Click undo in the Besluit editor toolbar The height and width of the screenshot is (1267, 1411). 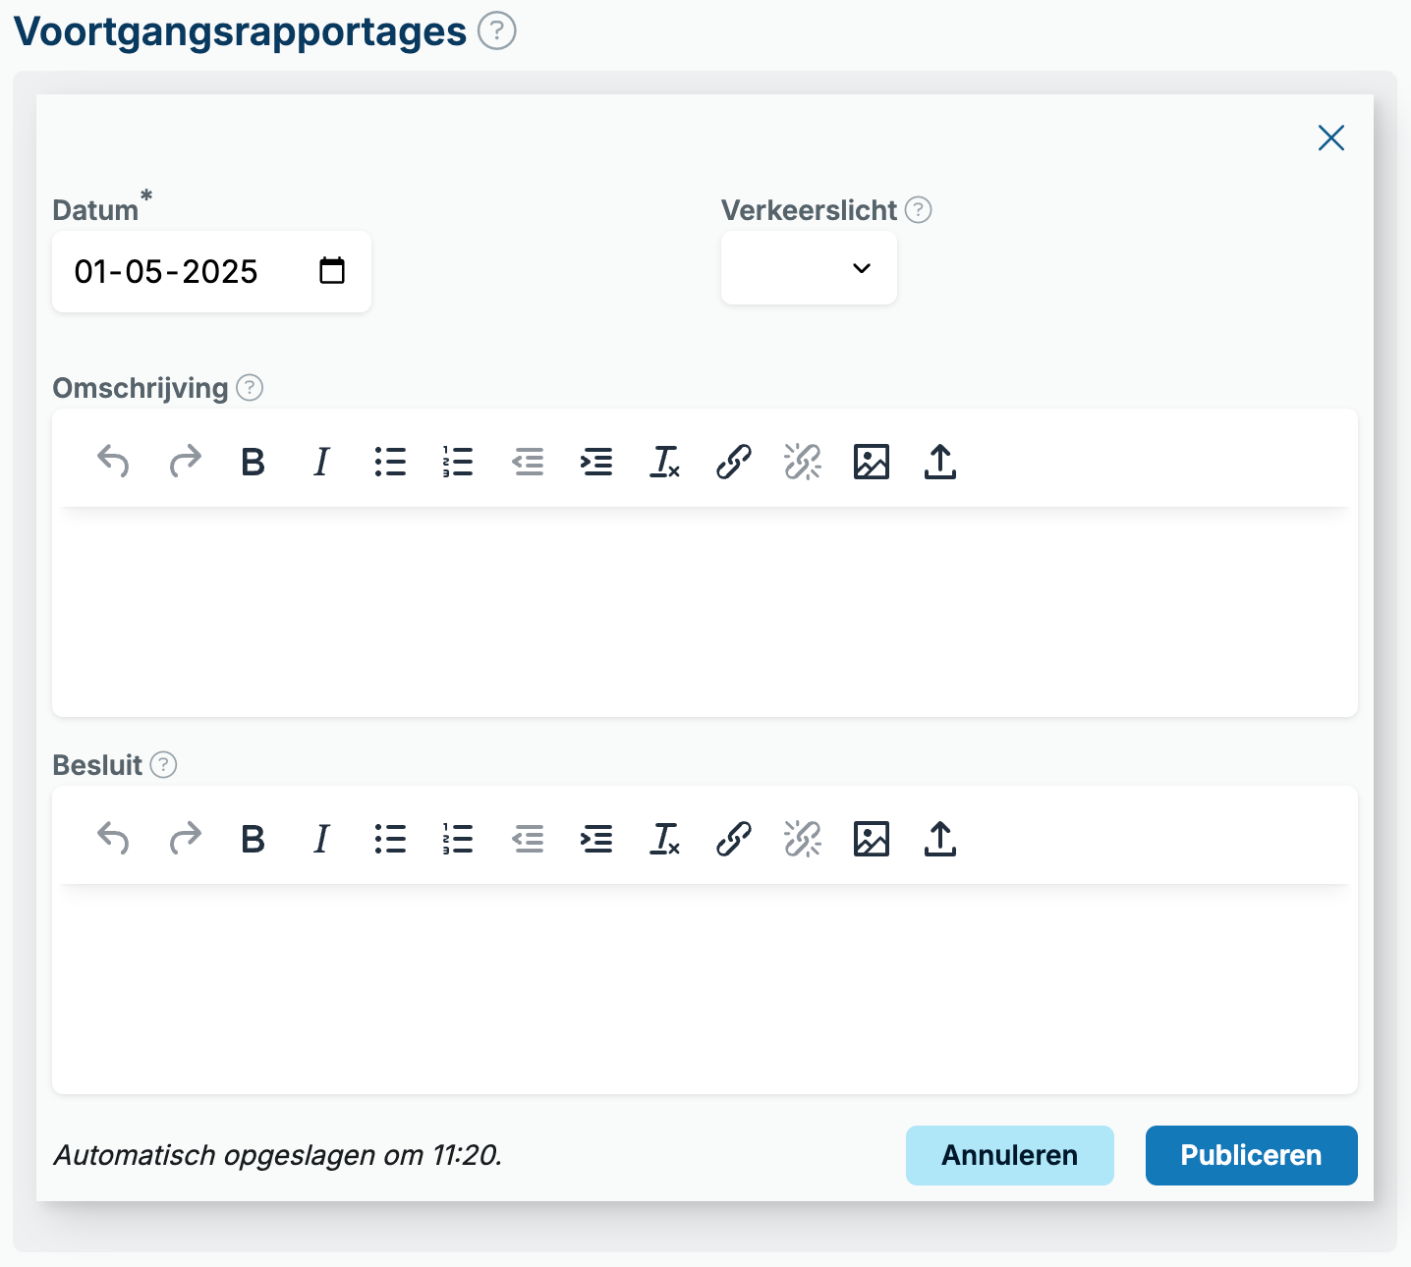tap(114, 838)
